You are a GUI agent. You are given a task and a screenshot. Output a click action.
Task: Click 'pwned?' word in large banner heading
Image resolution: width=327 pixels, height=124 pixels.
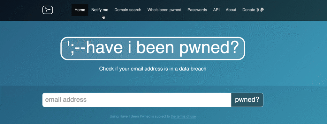click(209, 49)
